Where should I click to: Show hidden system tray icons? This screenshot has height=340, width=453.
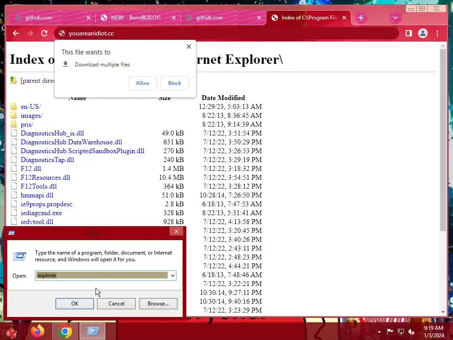(x=379, y=332)
